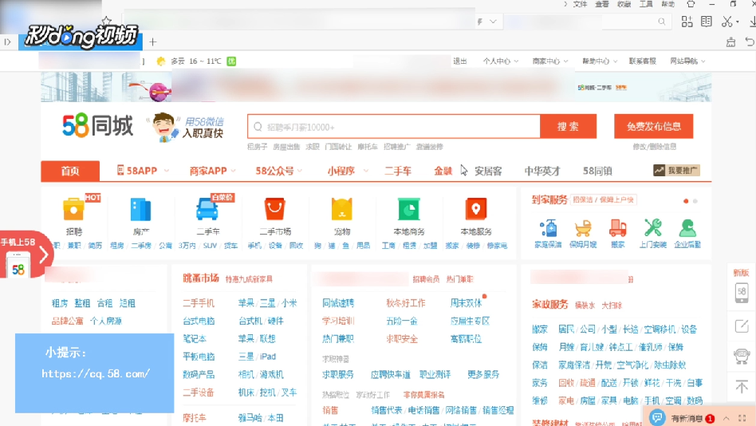Open the 二手车 navigation tab
Viewport: 756px width, 426px height.
(x=398, y=171)
